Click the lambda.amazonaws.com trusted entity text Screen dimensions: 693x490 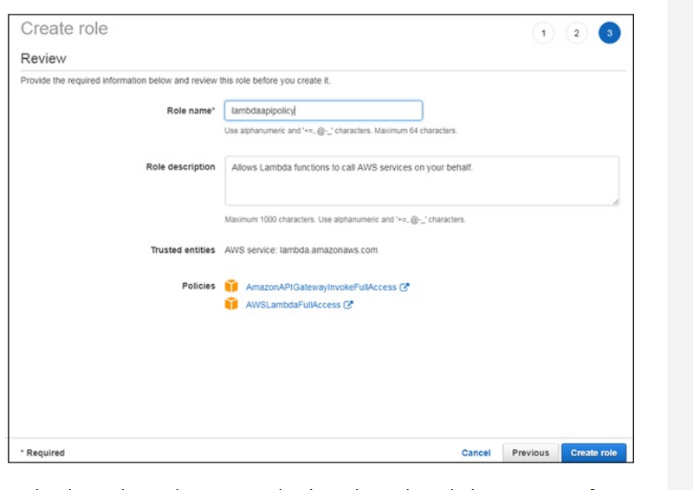coord(301,250)
